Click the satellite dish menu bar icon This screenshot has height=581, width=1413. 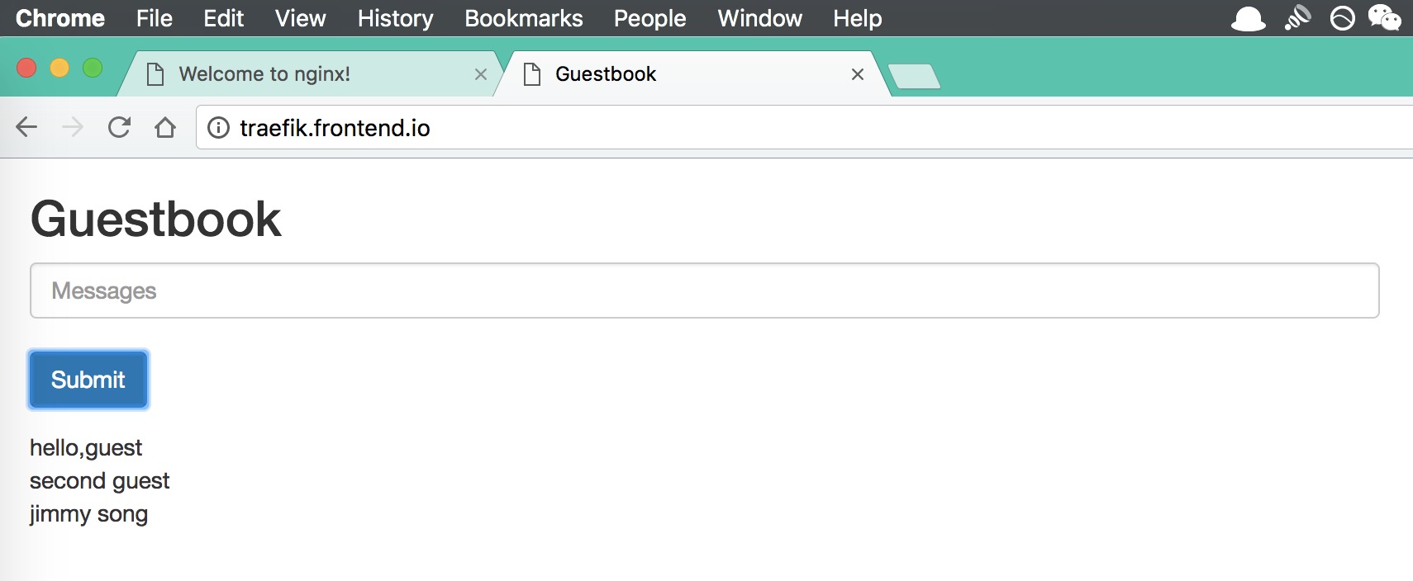pos(1297,17)
